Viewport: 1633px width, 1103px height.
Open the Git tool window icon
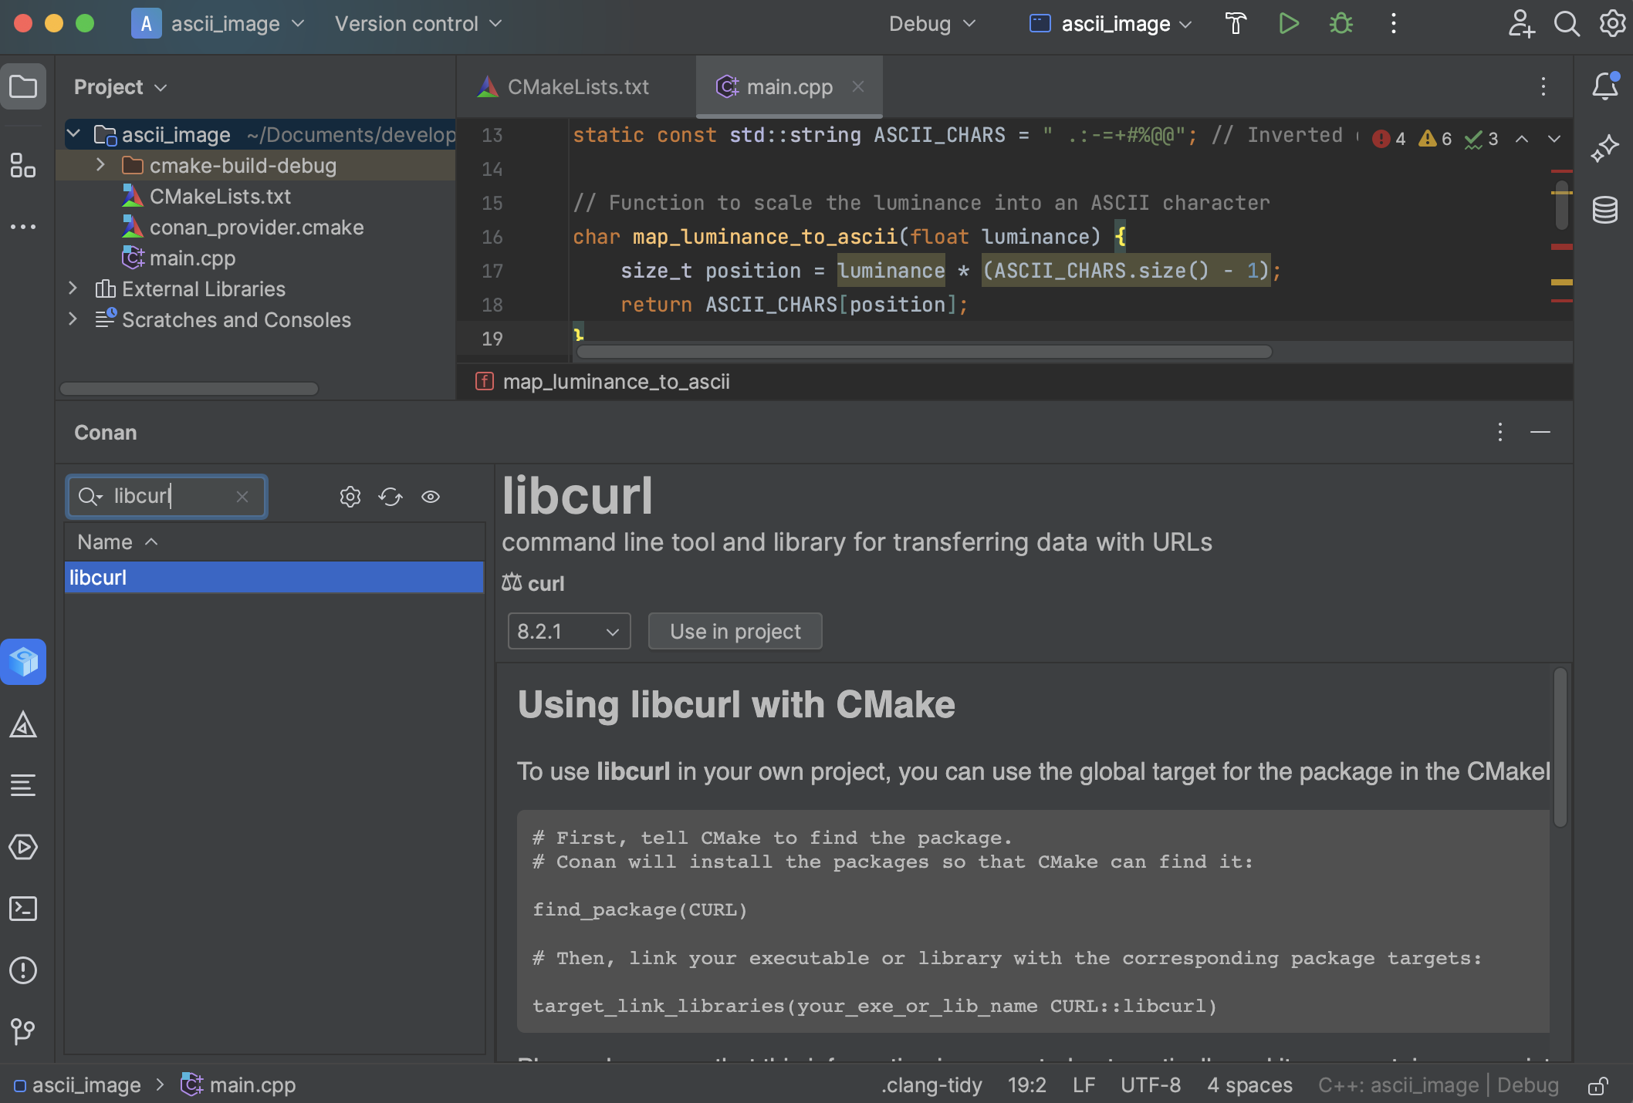click(x=23, y=1032)
